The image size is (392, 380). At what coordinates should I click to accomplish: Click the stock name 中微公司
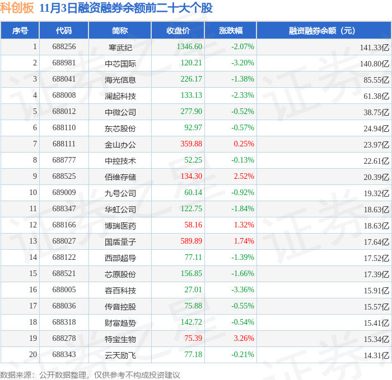(x=120, y=112)
